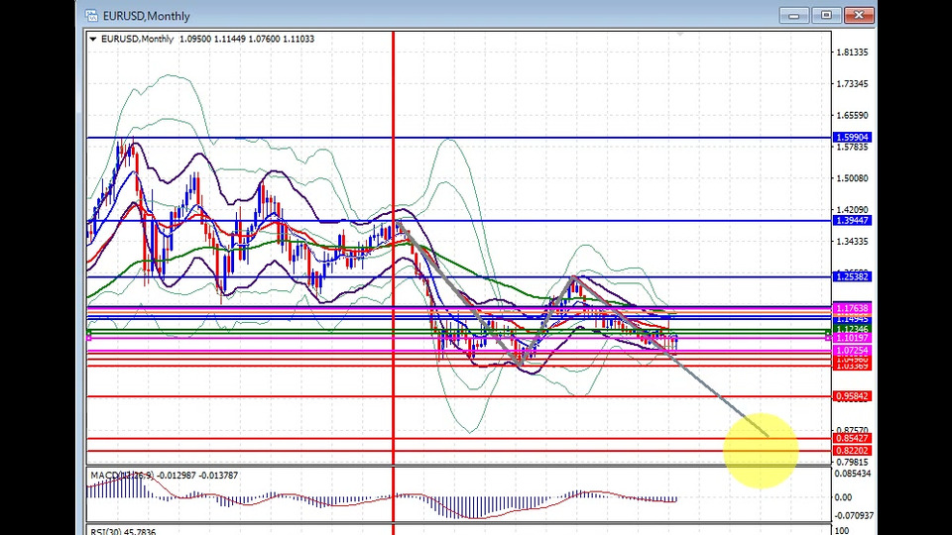Image resolution: width=952 pixels, height=535 pixels.
Task: Click the magenta 1.17638 price label
Action: tap(852, 308)
